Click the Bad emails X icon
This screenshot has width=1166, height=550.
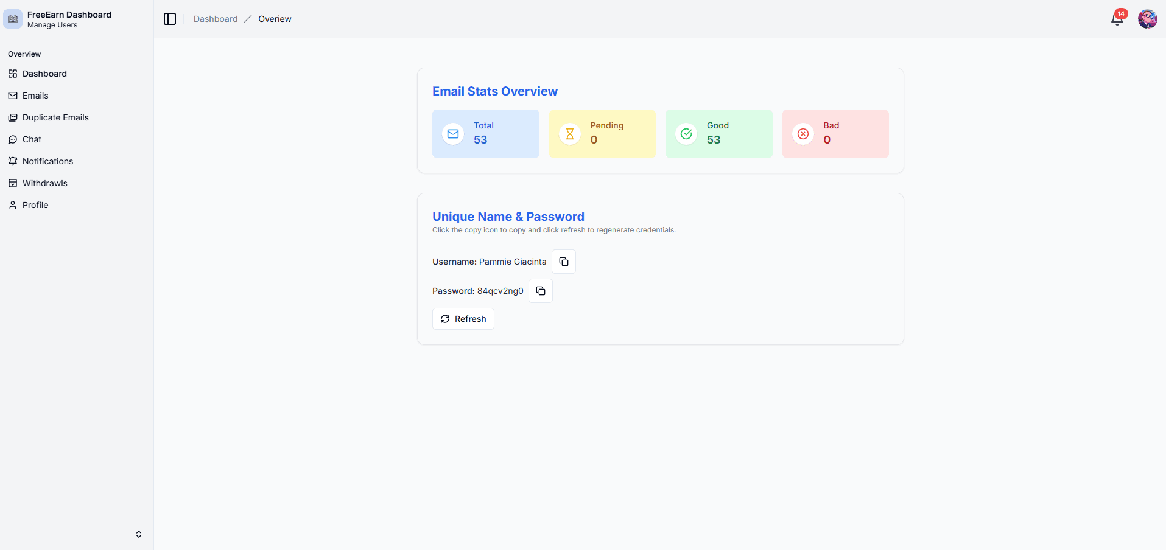(x=803, y=134)
